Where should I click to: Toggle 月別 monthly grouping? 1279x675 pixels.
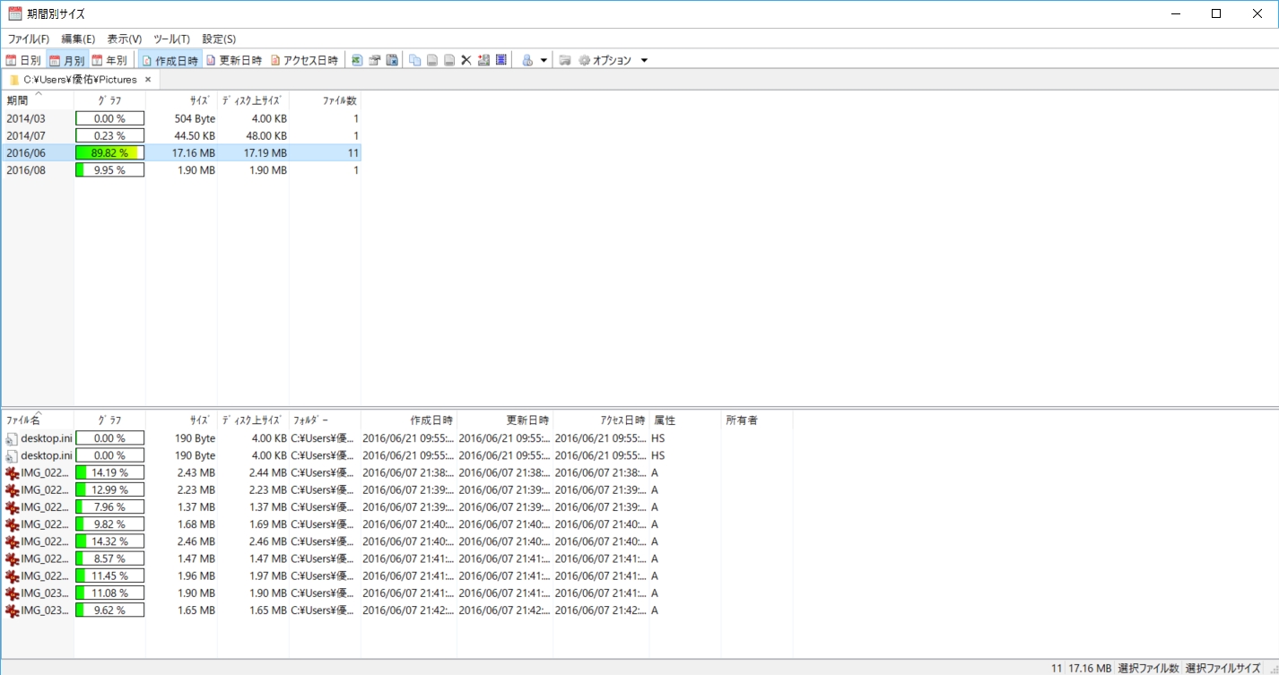[67, 60]
